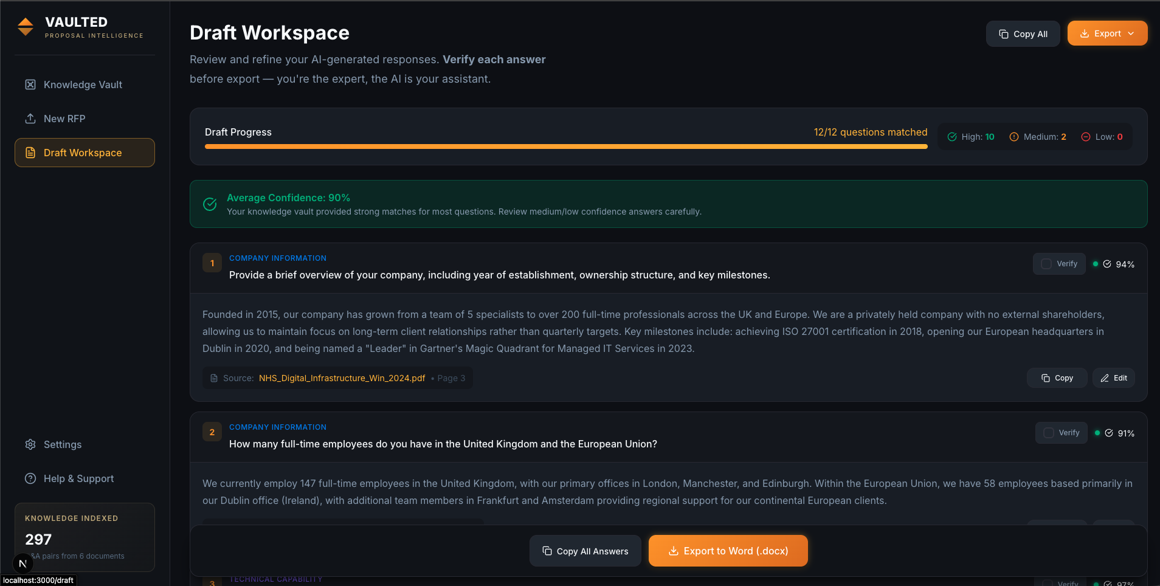
Task: Click the Knowledge Vault sidebar icon
Action: coord(30,84)
